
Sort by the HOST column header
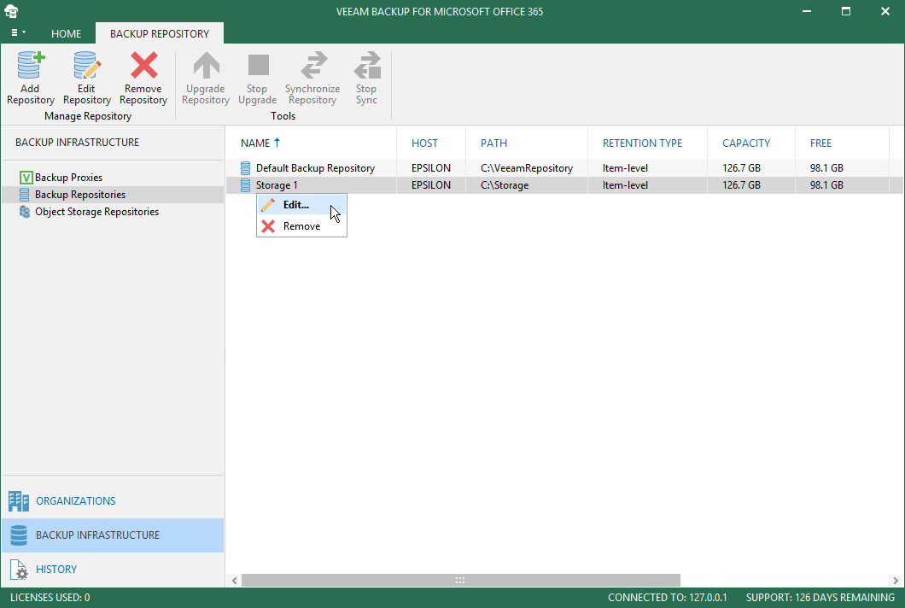point(424,143)
